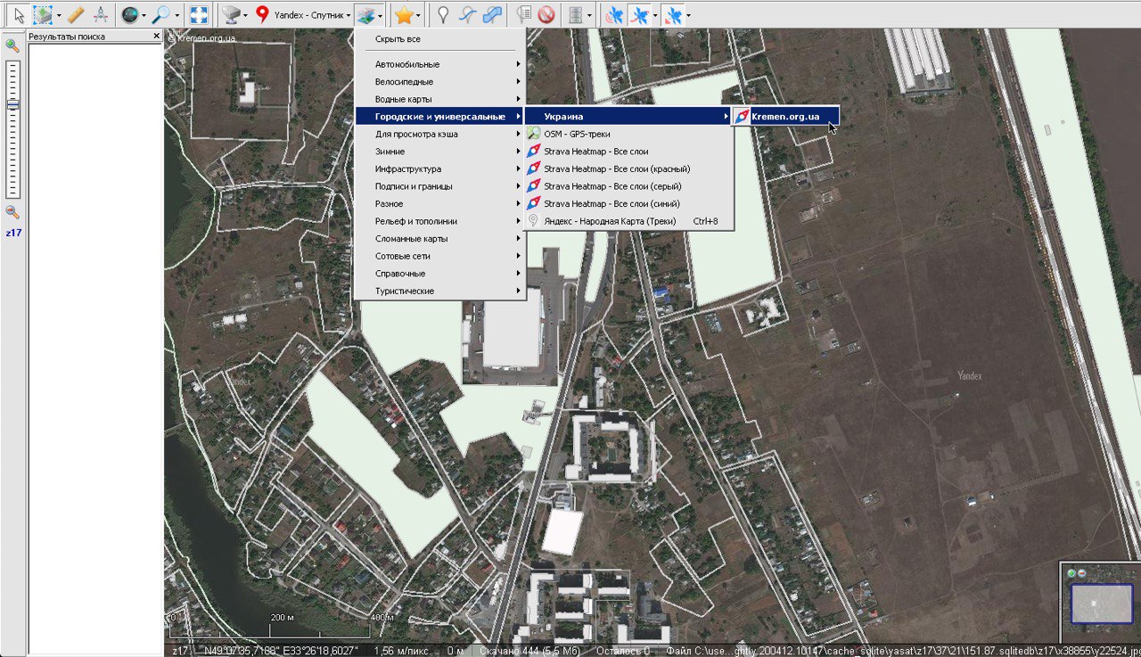Open the Инфраструктура submenu
This screenshot has width=1141, height=657.
[x=440, y=168]
